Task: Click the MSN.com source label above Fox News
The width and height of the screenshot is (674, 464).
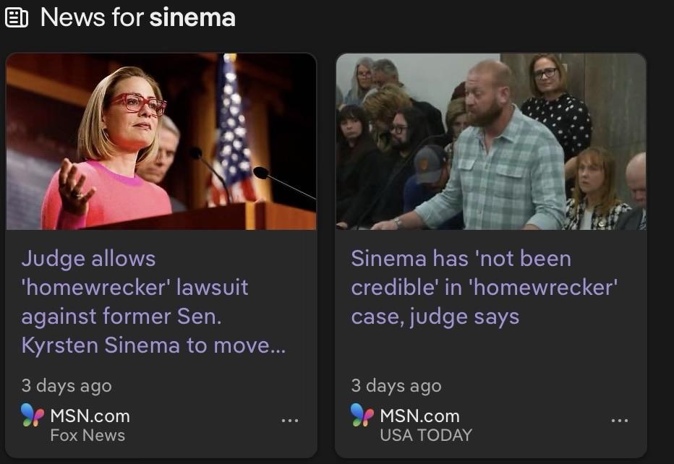Action: 90,416
